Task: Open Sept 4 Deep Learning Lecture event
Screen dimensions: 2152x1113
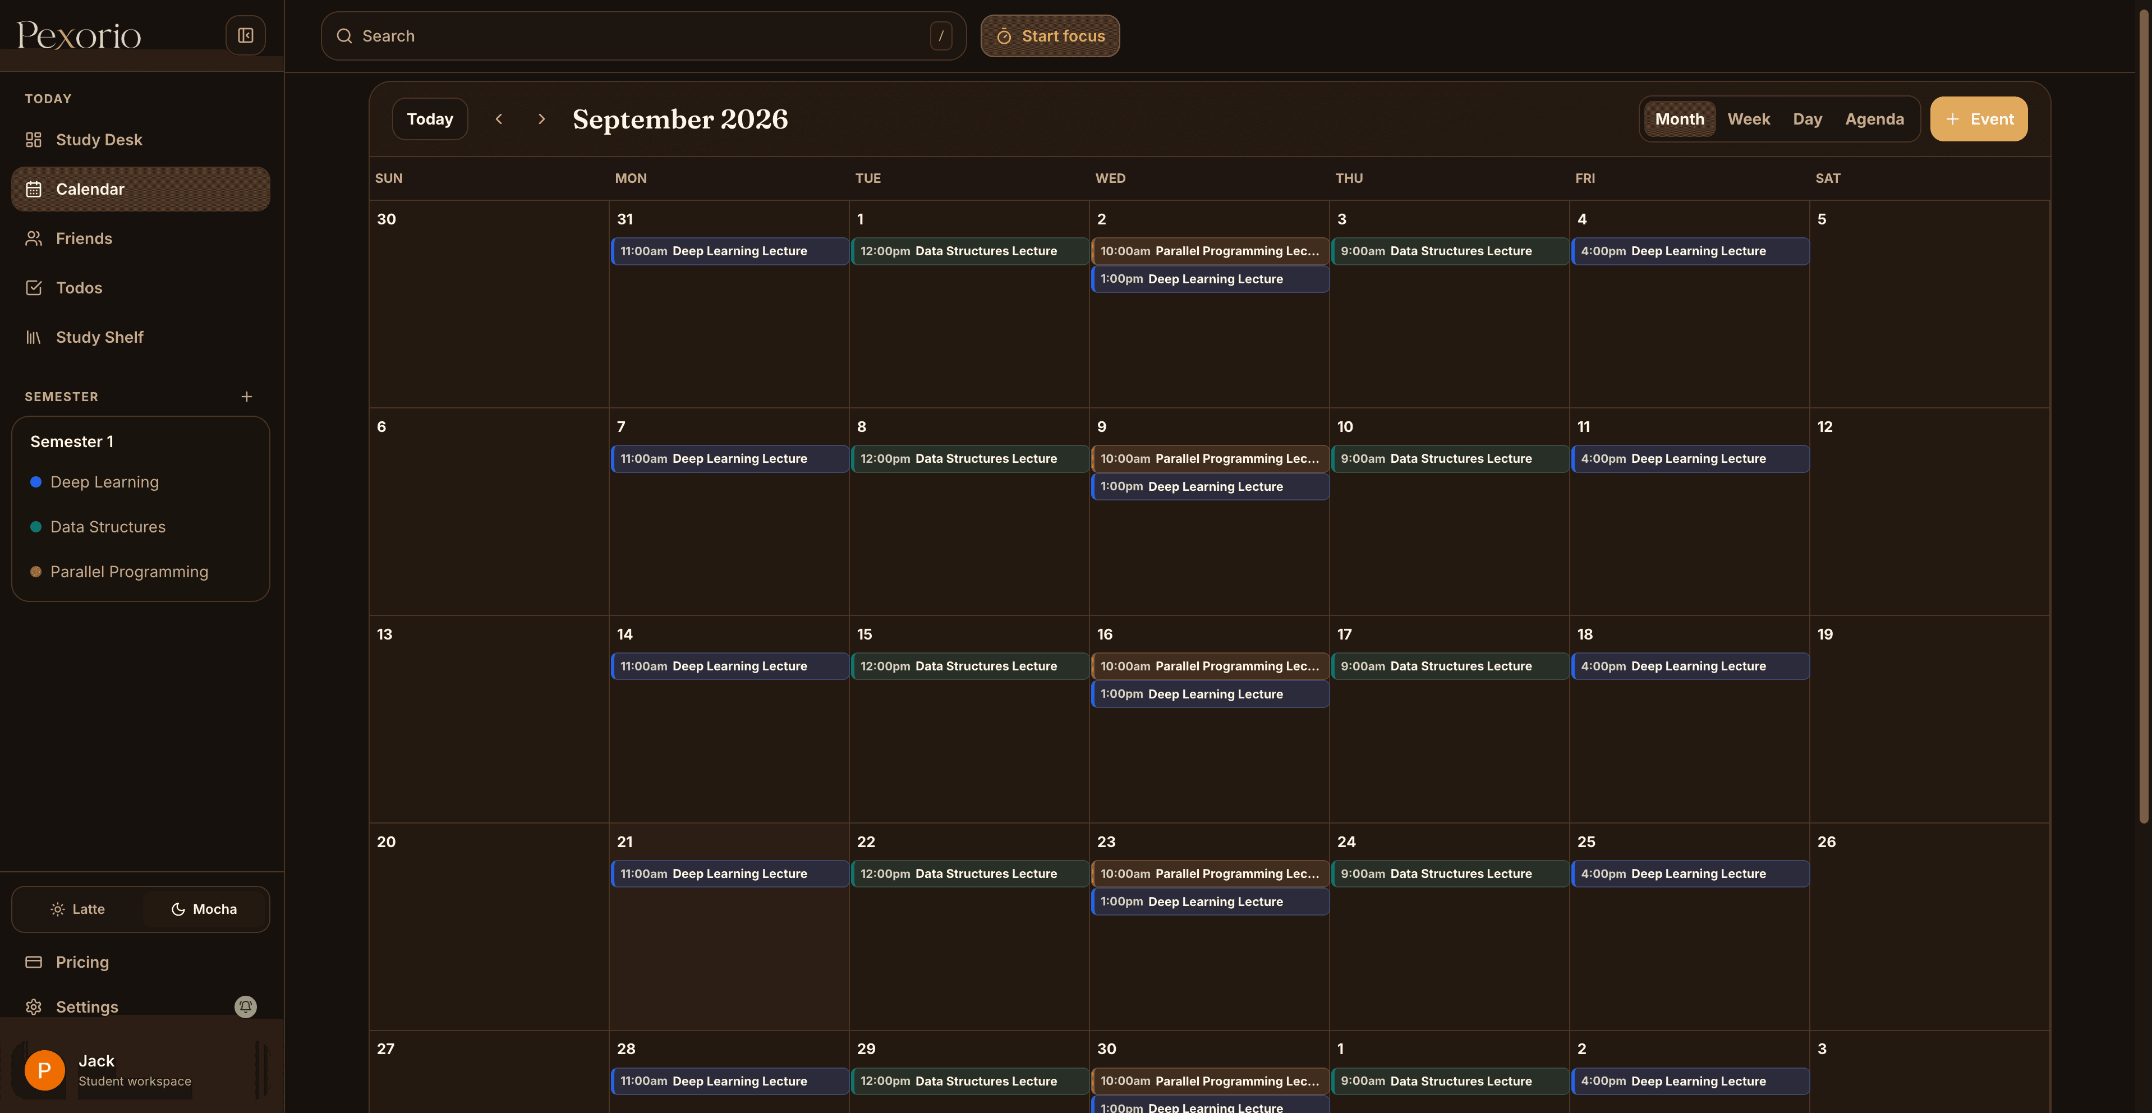Action: (1690, 251)
